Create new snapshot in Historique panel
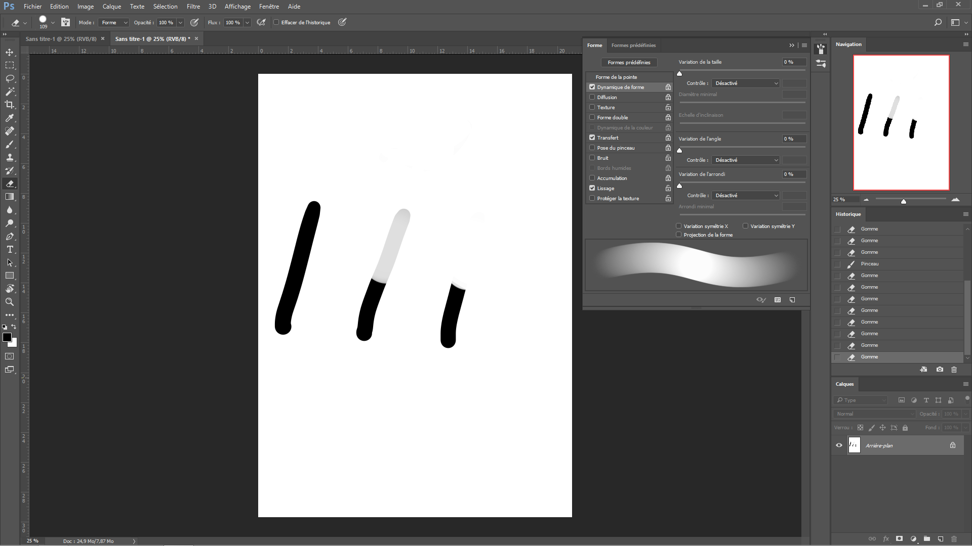Screen dimensions: 972x546 click(939, 370)
